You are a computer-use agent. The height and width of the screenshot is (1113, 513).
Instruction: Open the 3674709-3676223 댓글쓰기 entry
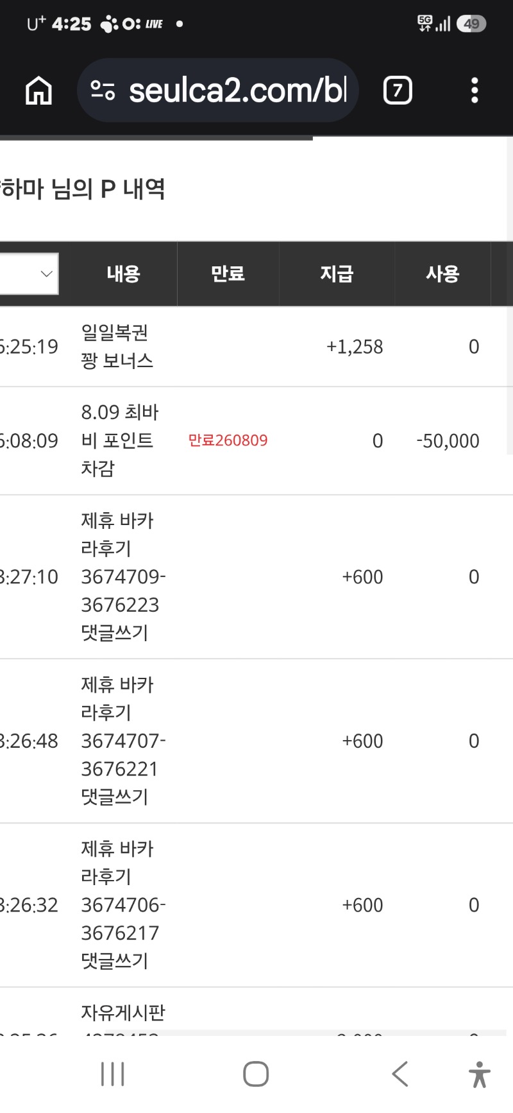tap(123, 576)
